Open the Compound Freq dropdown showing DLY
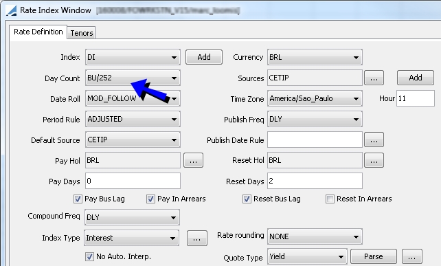 pyautogui.click(x=132, y=217)
